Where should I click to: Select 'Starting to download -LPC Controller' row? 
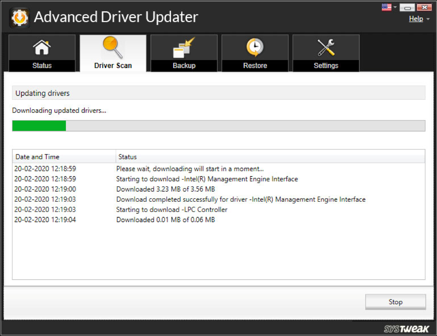click(219, 210)
